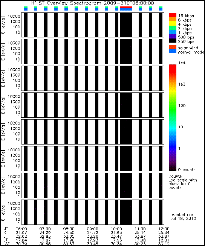Click the R value '25.34'

coord(164,233)
